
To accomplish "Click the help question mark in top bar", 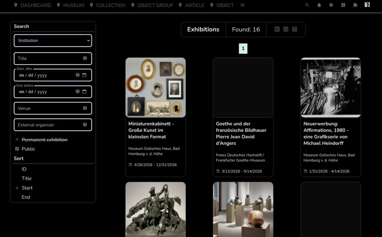I will pos(331,5).
